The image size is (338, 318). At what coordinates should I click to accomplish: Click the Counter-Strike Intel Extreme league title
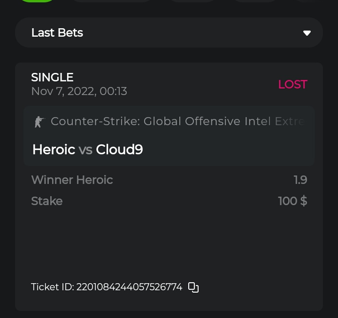[x=177, y=121]
